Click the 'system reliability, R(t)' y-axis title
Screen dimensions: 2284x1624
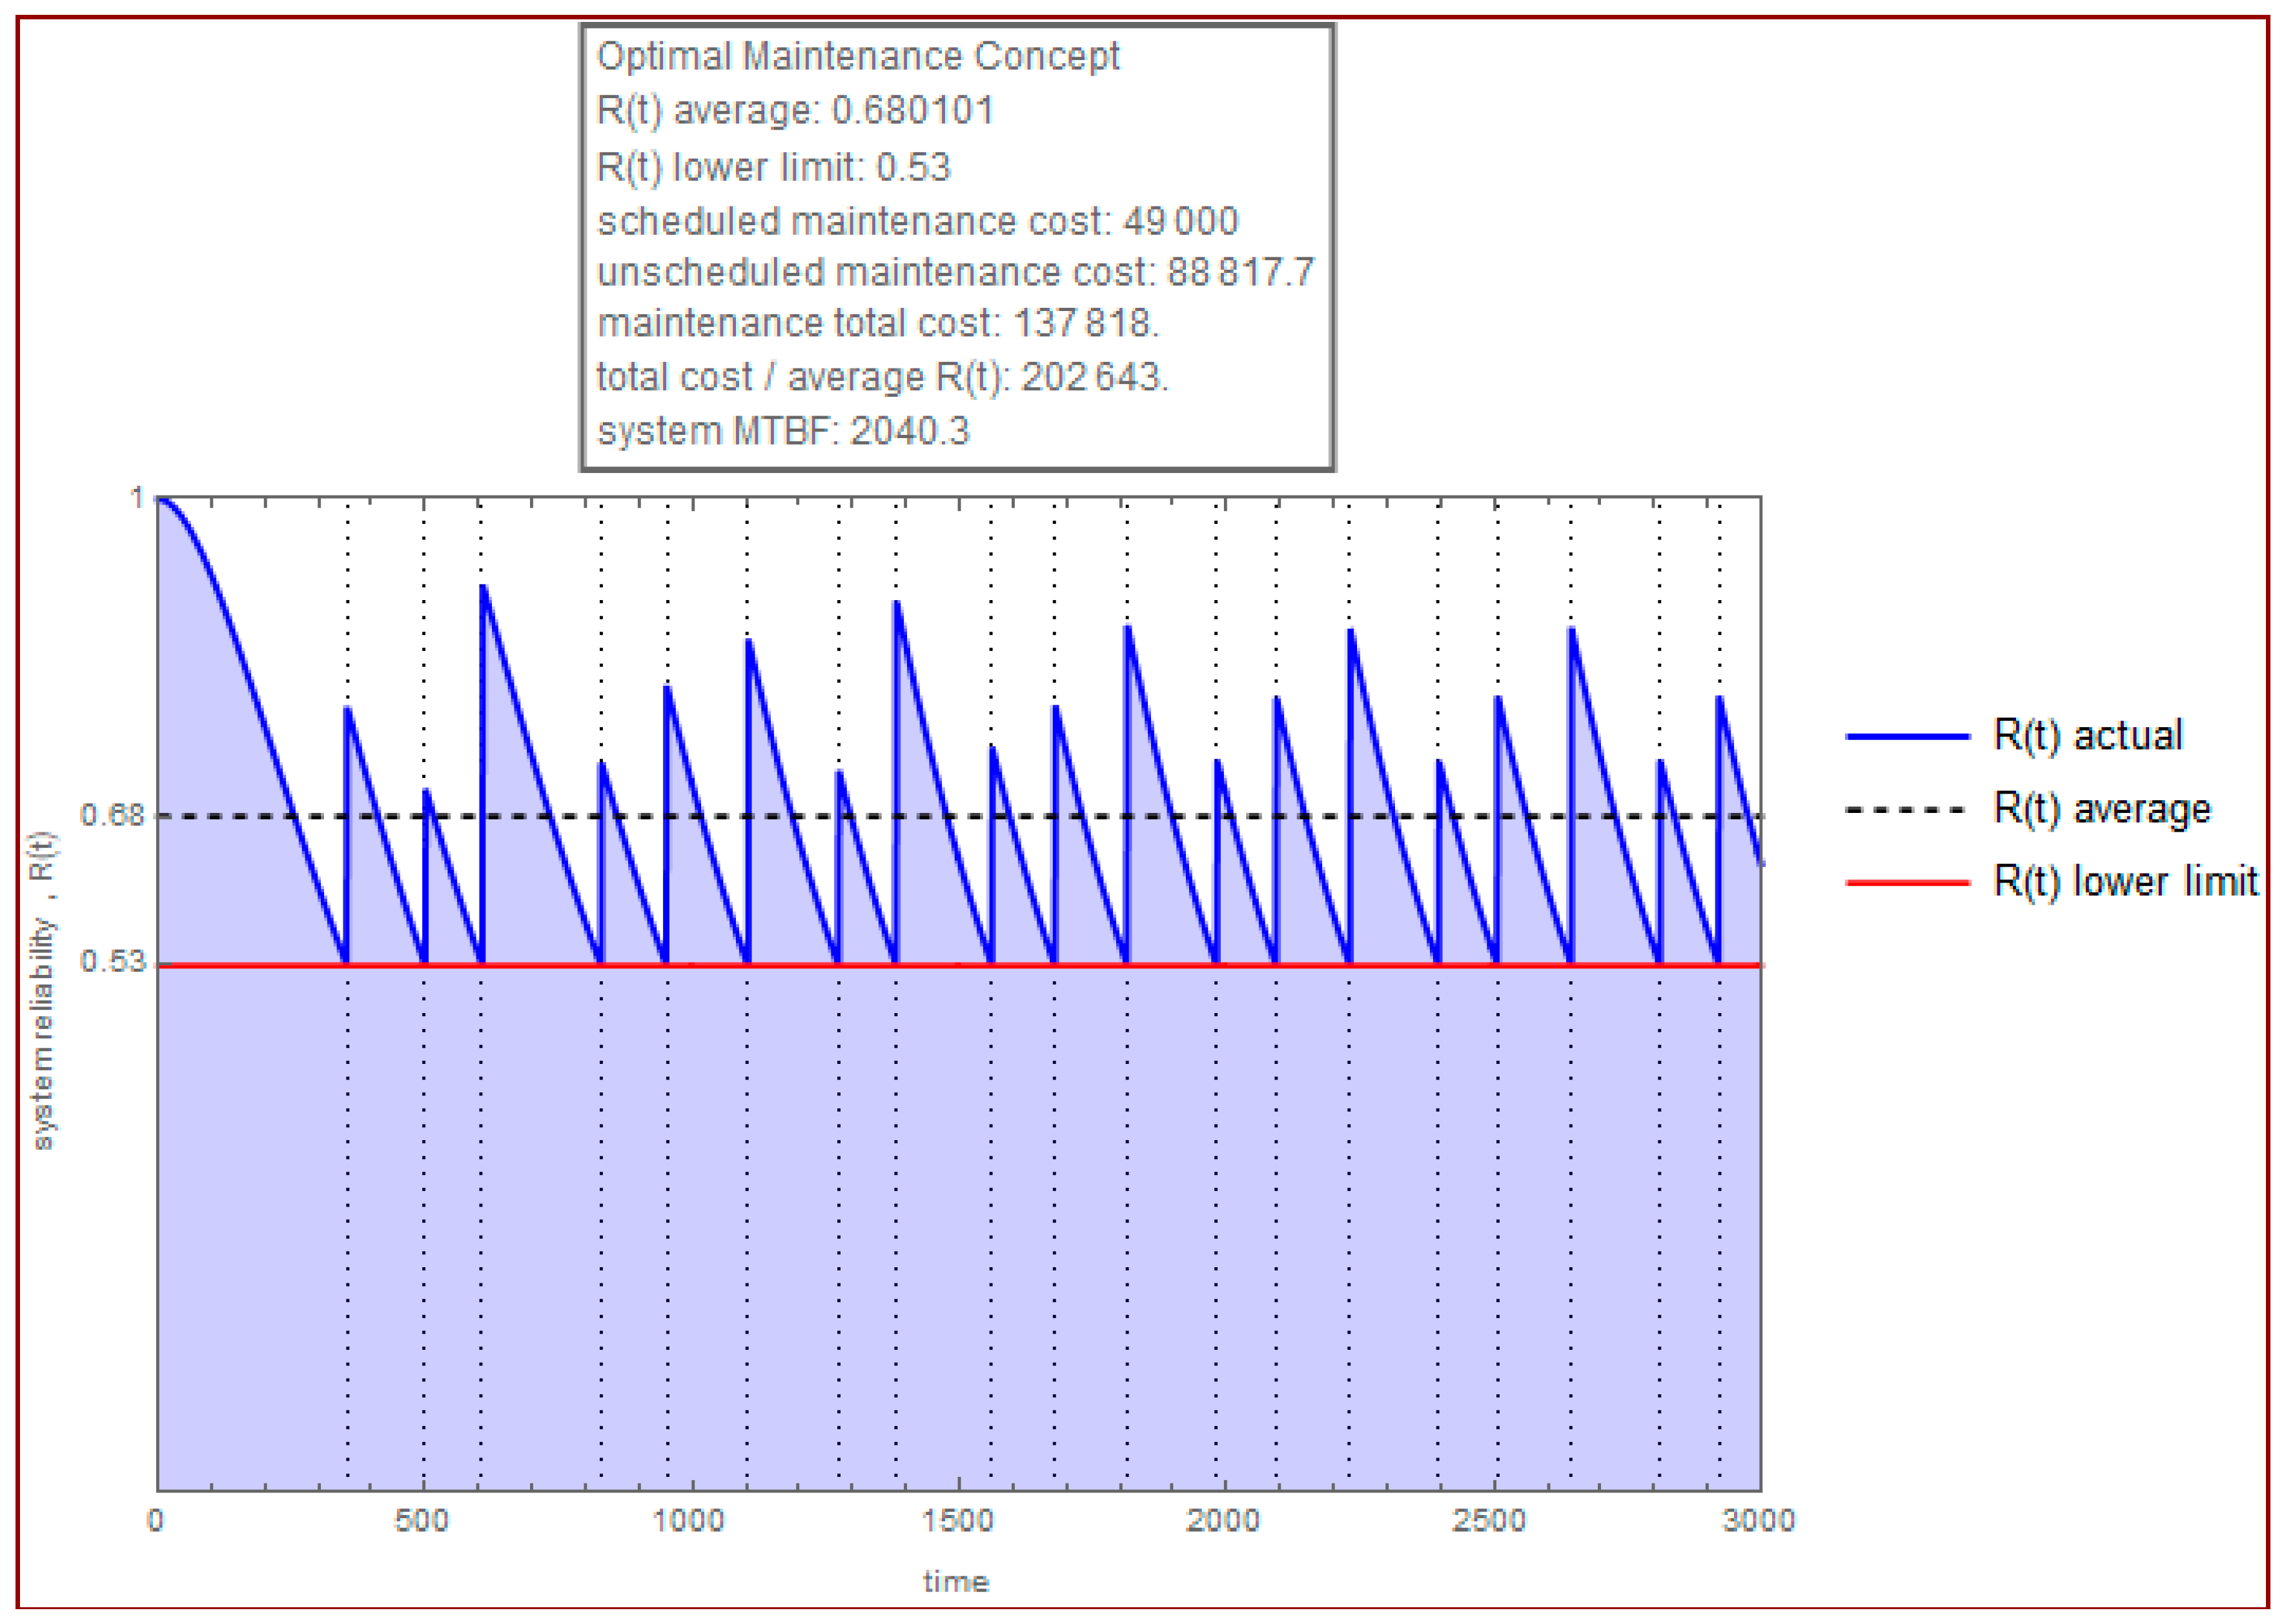coord(42,990)
